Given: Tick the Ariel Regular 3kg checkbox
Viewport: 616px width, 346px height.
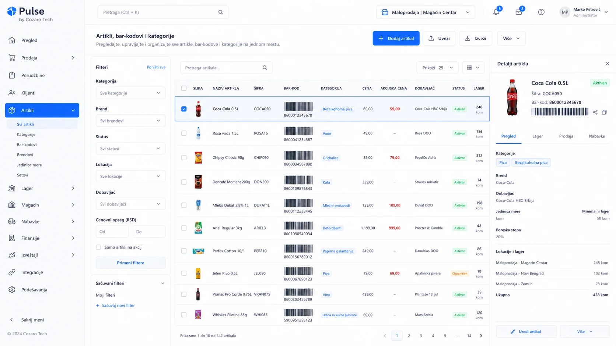Looking at the screenshot, I should tap(184, 228).
